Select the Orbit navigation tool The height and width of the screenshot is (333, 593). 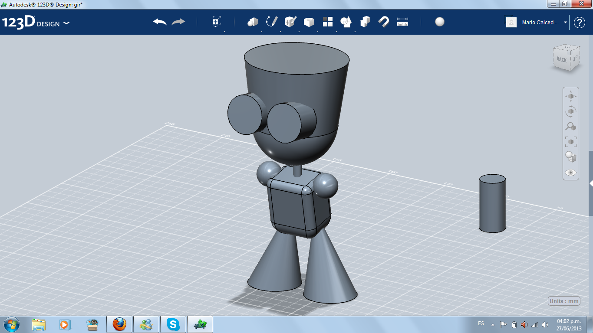[571, 111]
